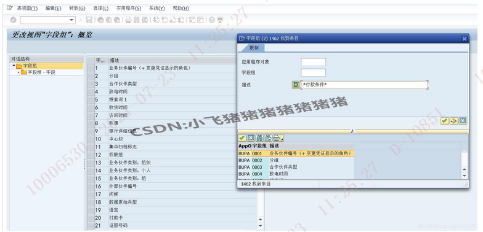
Task: Click main table scroll up arrow
Action: [260, 219]
